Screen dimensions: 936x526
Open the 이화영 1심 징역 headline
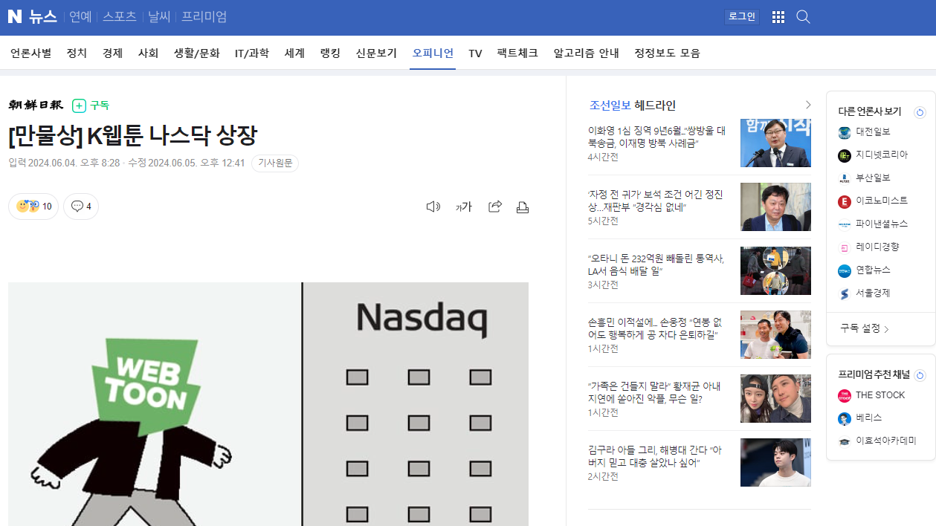tap(657, 137)
